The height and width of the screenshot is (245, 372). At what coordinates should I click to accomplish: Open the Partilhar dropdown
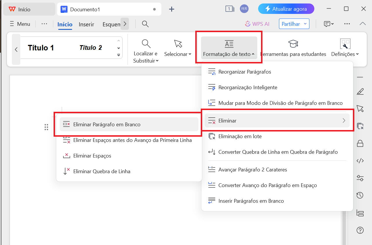tap(294, 24)
